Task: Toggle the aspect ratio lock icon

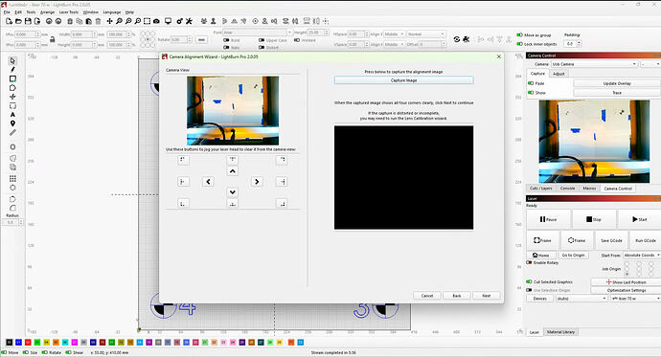Action: [x=53, y=39]
